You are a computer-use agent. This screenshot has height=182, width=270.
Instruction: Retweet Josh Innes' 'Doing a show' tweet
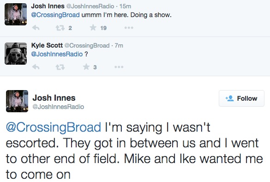point(60,28)
